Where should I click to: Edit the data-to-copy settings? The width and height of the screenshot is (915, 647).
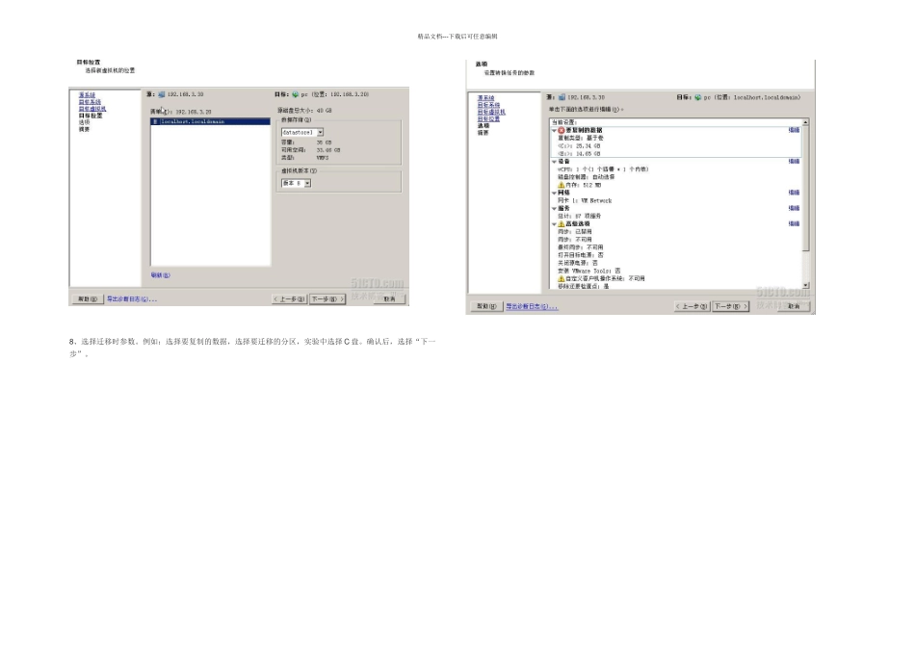coord(795,131)
